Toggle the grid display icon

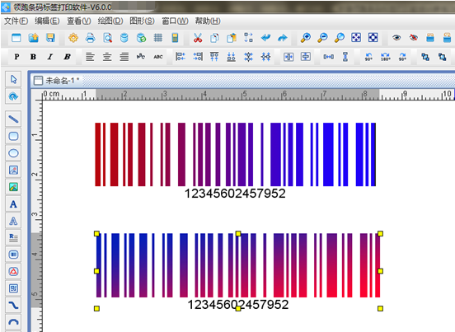click(x=158, y=38)
